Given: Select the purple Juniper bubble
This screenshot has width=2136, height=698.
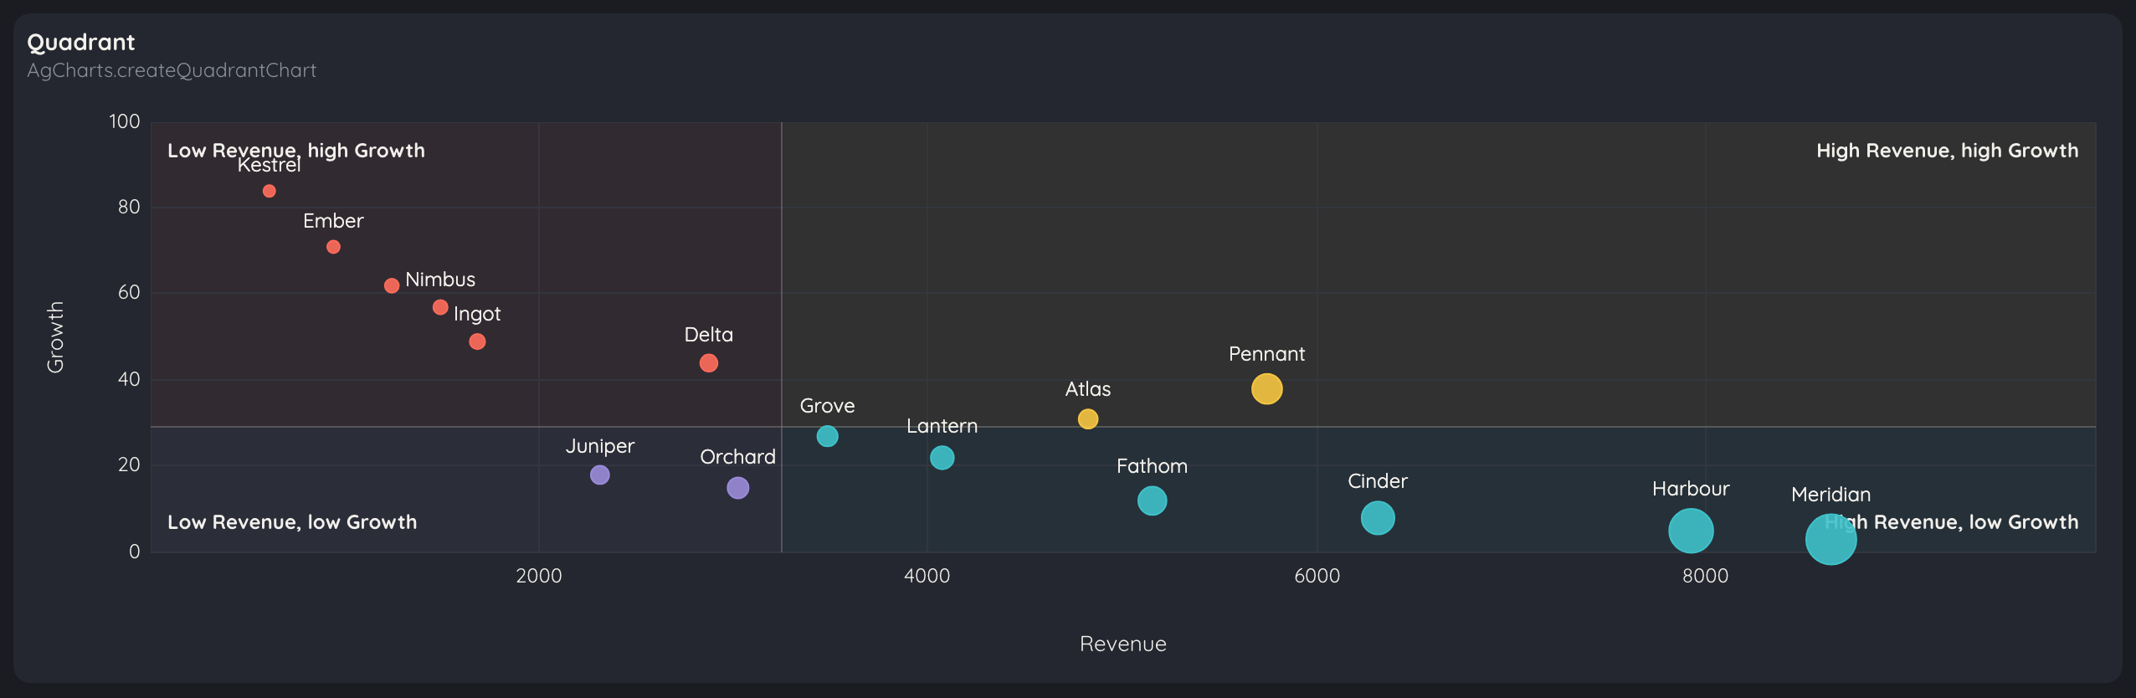Looking at the screenshot, I should tap(600, 475).
